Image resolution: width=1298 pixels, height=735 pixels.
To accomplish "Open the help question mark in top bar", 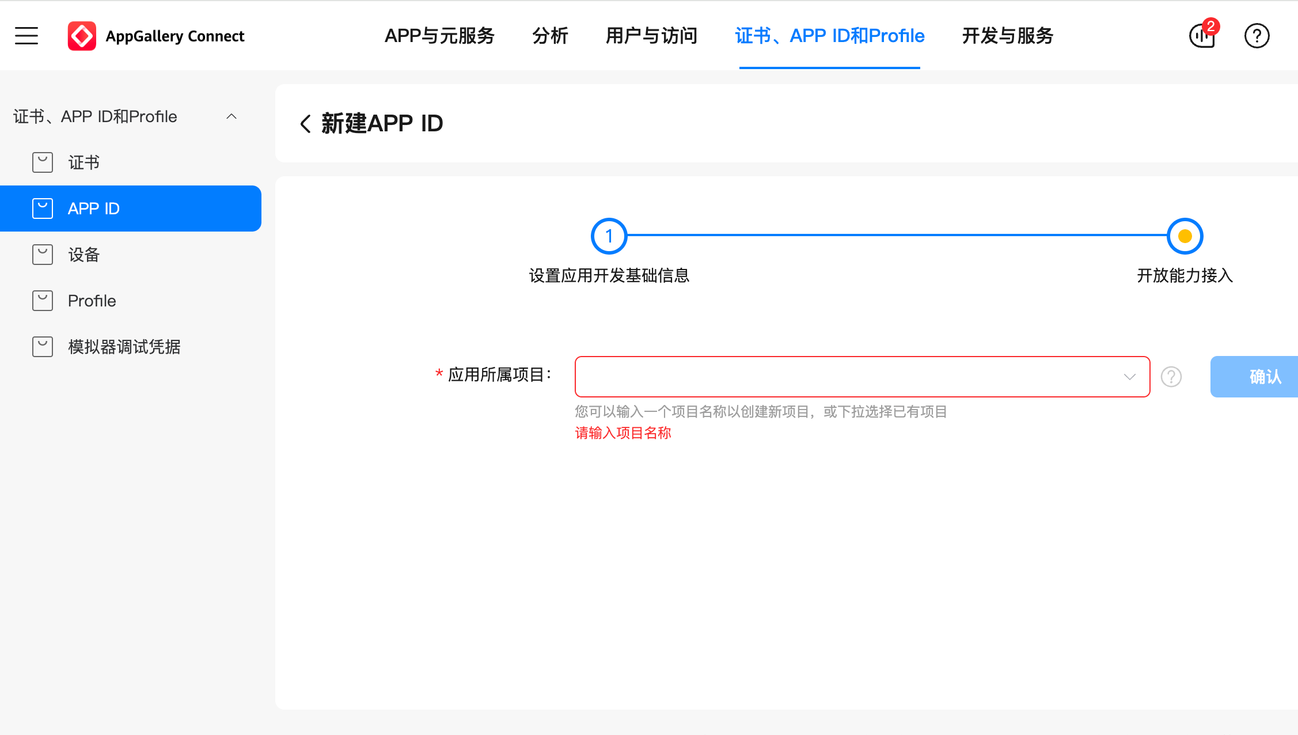I will (x=1257, y=36).
